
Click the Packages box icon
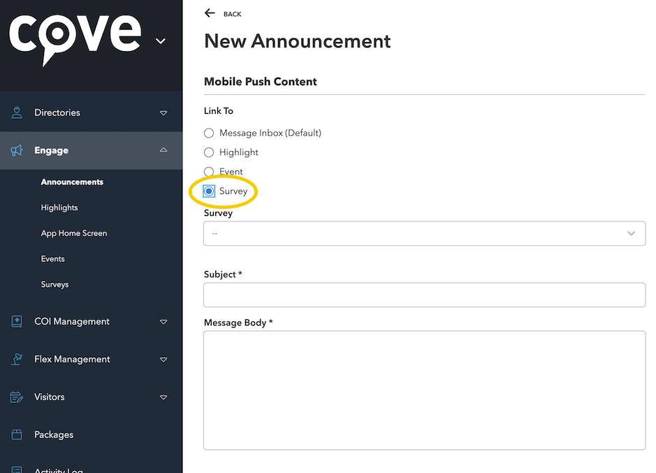click(17, 435)
